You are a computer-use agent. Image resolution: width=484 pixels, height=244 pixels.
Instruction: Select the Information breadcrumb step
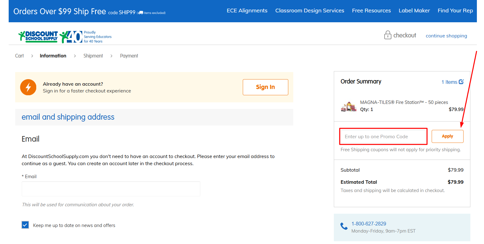point(53,56)
